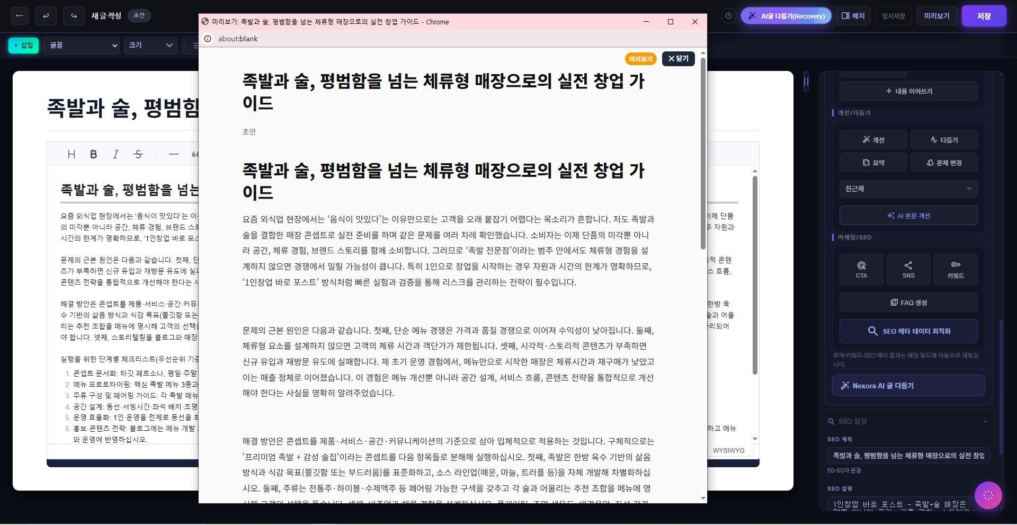Viewport: 1017px width, 525px height.
Task: Close the preview with 닫기 button
Action: tap(678, 59)
